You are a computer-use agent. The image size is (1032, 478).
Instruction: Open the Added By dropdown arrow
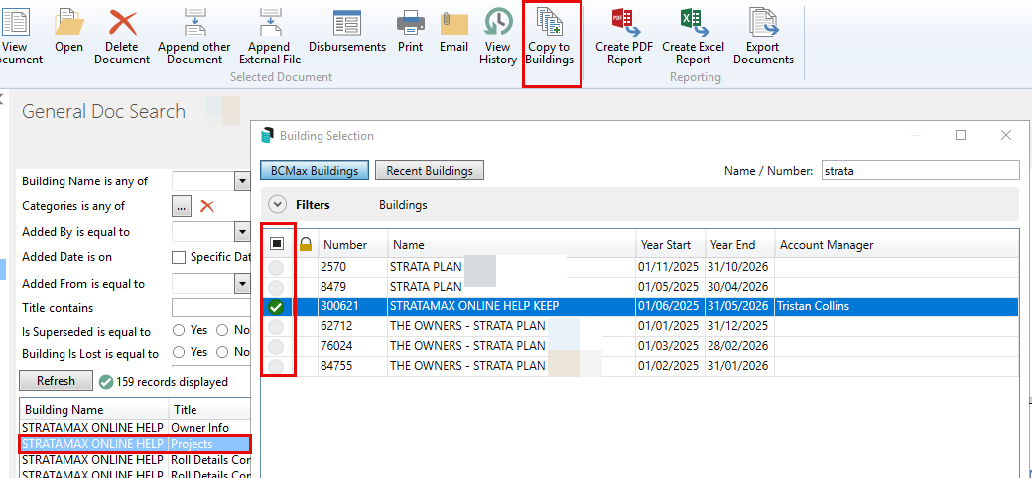243,231
